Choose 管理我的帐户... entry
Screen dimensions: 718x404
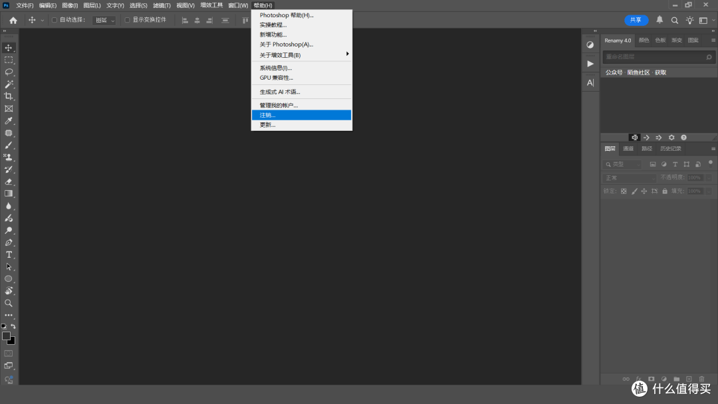(301, 105)
